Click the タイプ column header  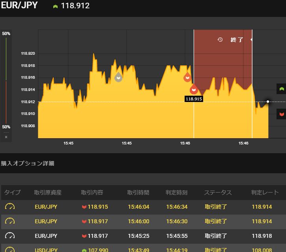12,193
